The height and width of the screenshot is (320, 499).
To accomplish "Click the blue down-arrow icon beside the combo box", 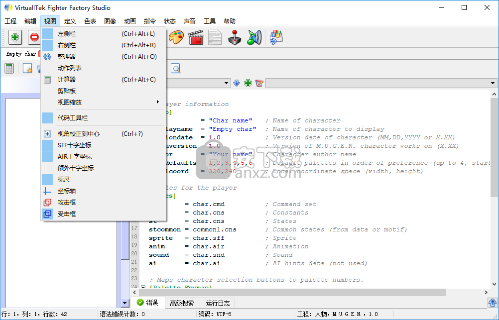I will point(237,83).
